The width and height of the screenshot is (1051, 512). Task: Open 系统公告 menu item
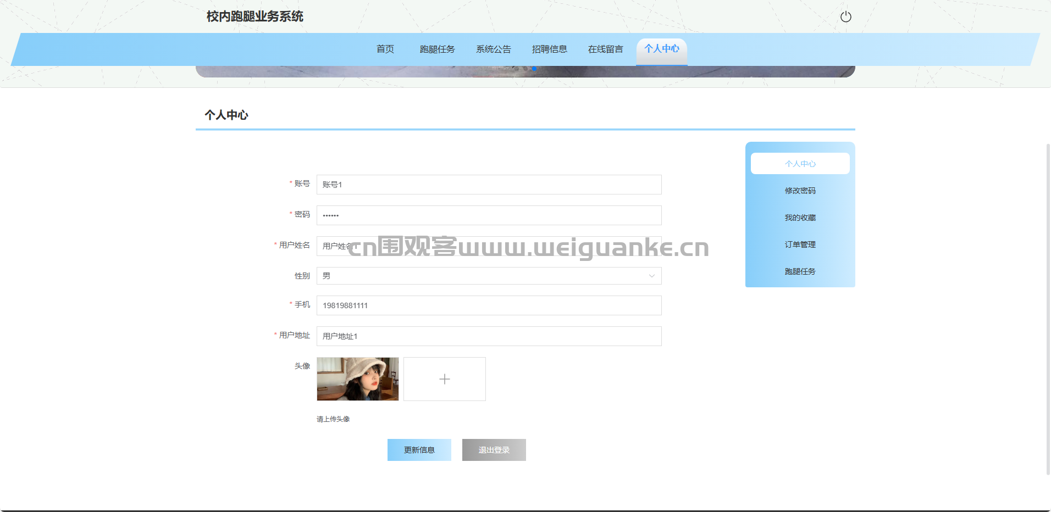[493, 49]
